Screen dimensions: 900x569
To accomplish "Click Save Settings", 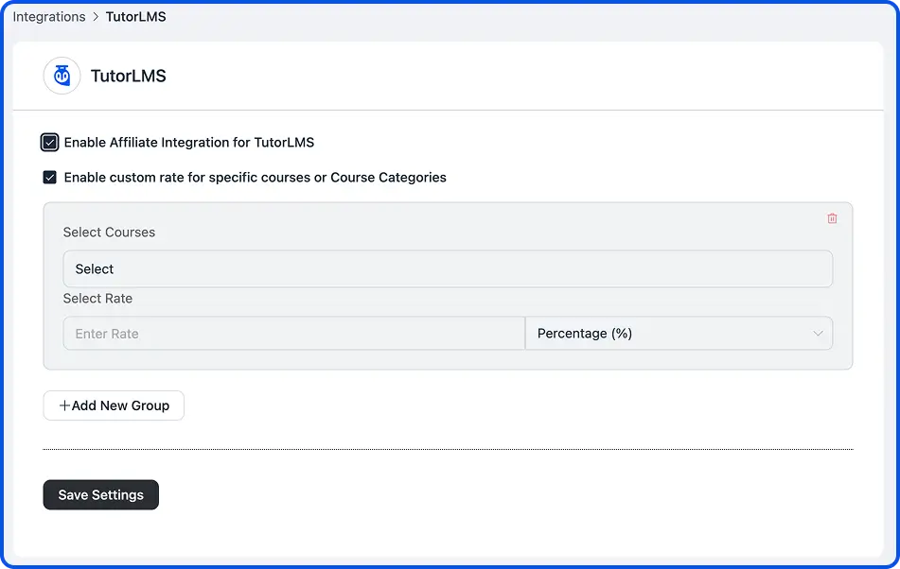I will [100, 494].
